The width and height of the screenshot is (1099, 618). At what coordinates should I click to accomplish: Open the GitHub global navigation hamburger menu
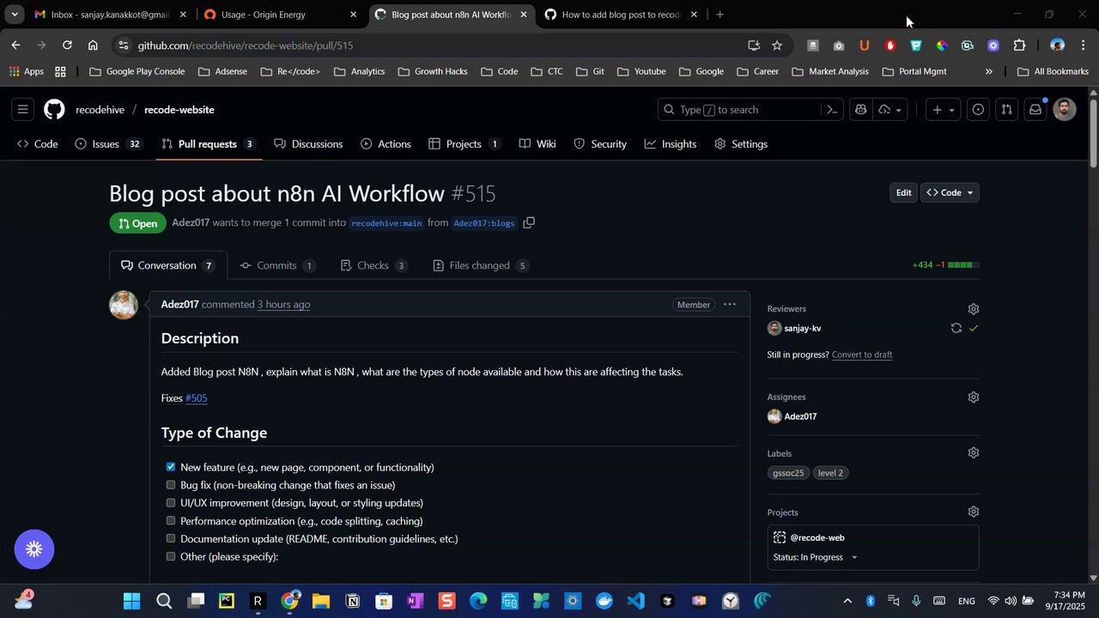click(23, 110)
